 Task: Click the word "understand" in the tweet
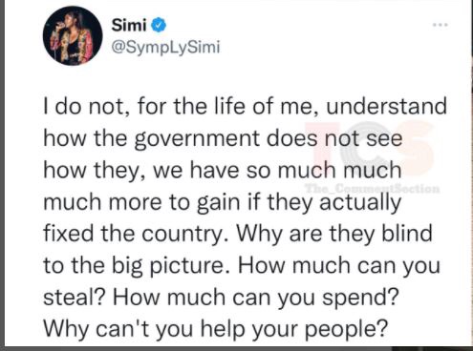[386, 106]
